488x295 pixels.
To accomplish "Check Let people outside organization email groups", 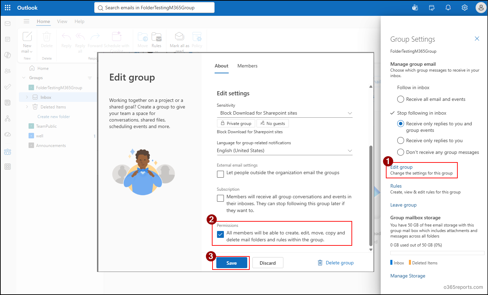I will [x=220, y=174].
